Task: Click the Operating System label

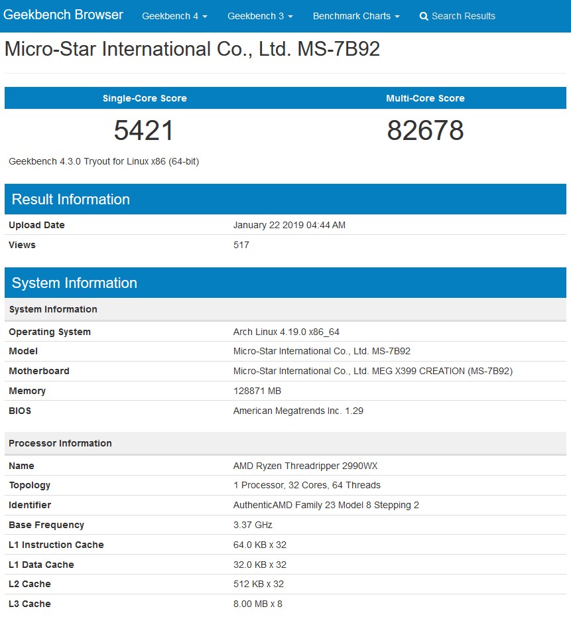Action: point(50,332)
